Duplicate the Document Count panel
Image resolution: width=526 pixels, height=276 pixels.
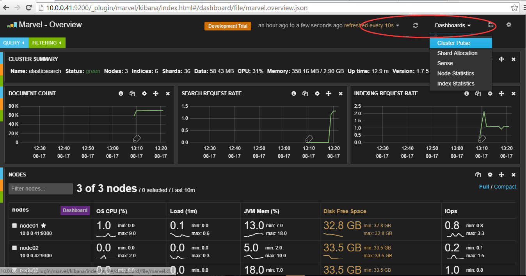click(132, 94)
